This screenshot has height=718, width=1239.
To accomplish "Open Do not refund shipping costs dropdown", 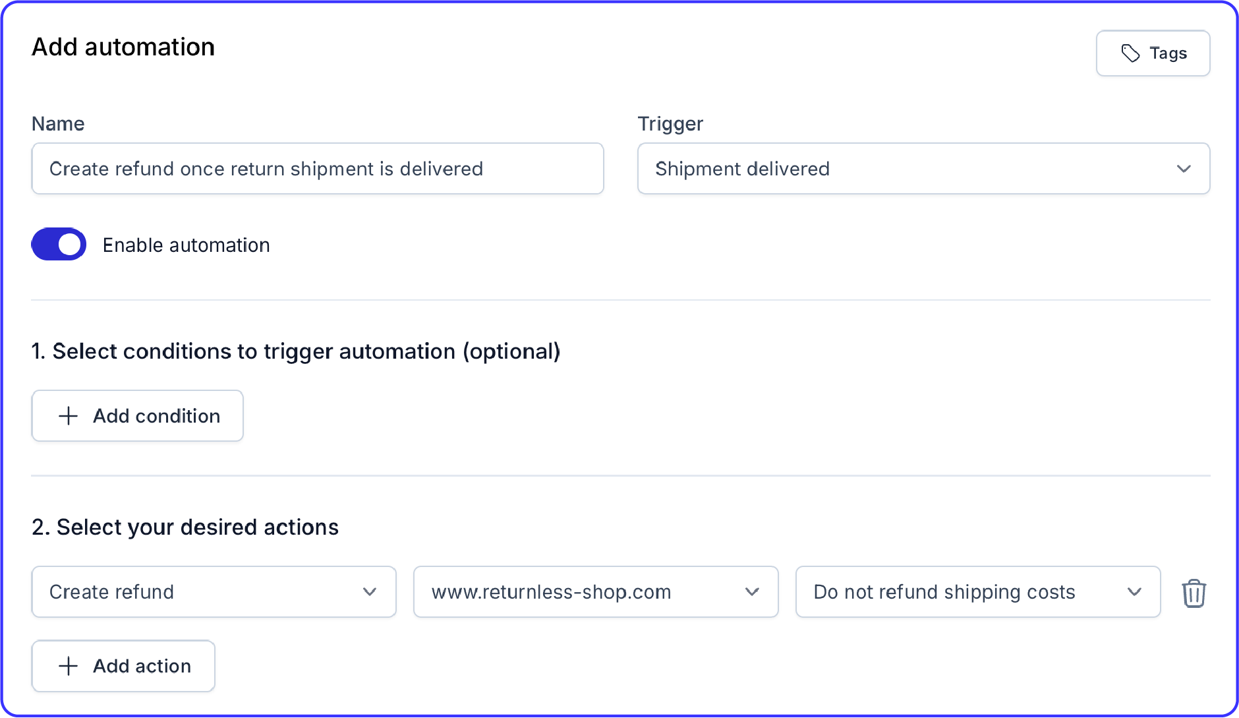I will click(978, 592).
